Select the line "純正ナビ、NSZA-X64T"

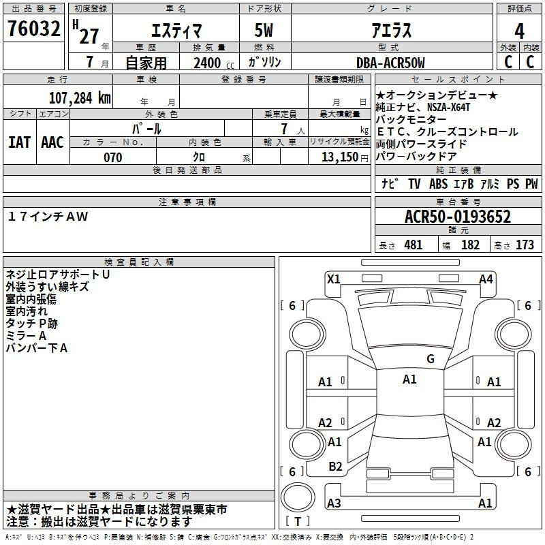pos(423,108)
